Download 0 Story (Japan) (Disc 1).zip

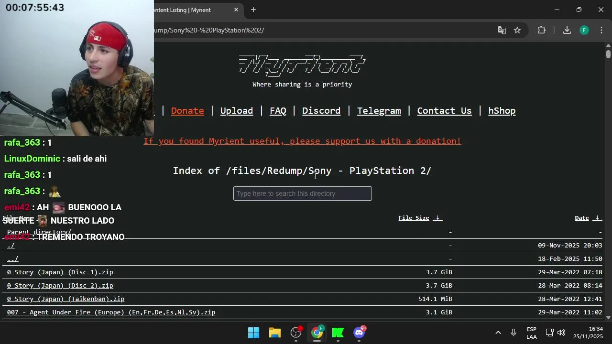60,272
